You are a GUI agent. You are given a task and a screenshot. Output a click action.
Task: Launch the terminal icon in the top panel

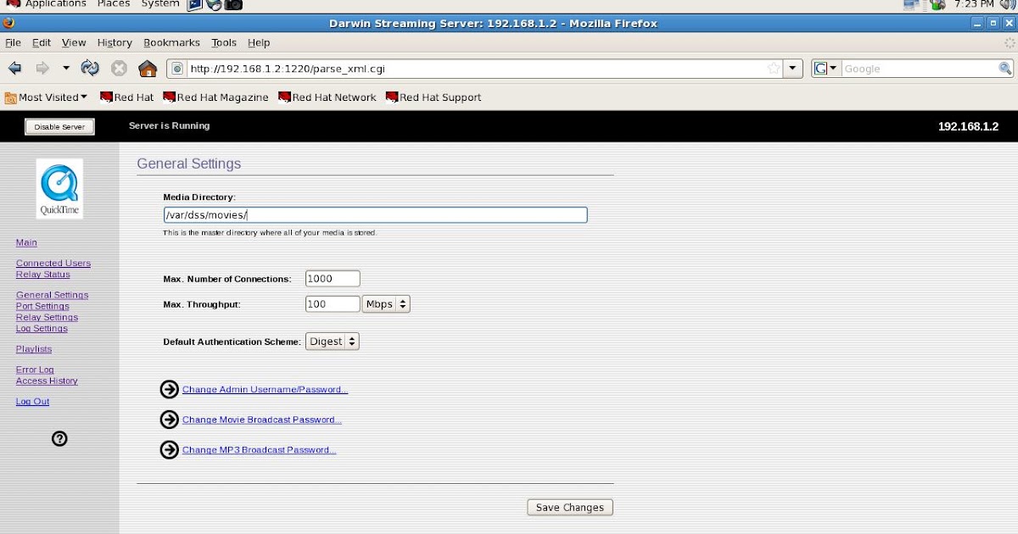pos(195,4)
